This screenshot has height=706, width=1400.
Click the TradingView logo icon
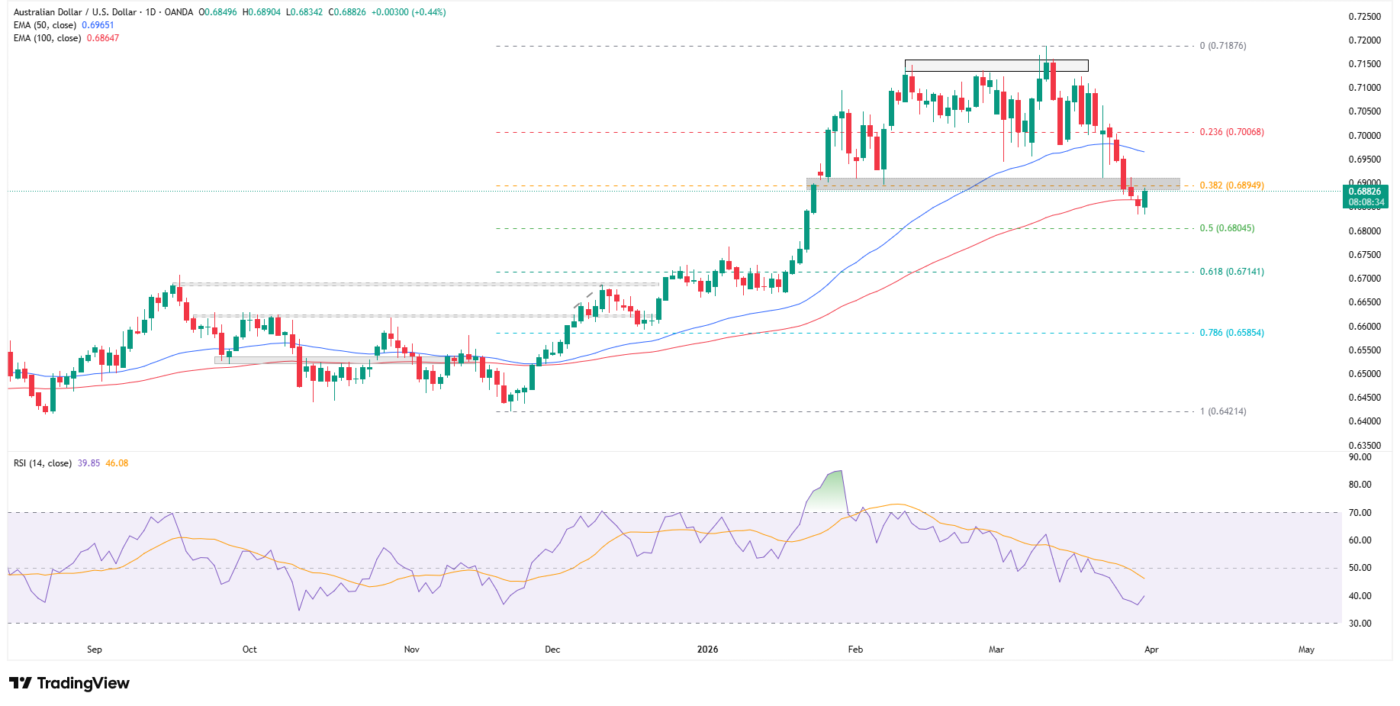coord(21,683)
